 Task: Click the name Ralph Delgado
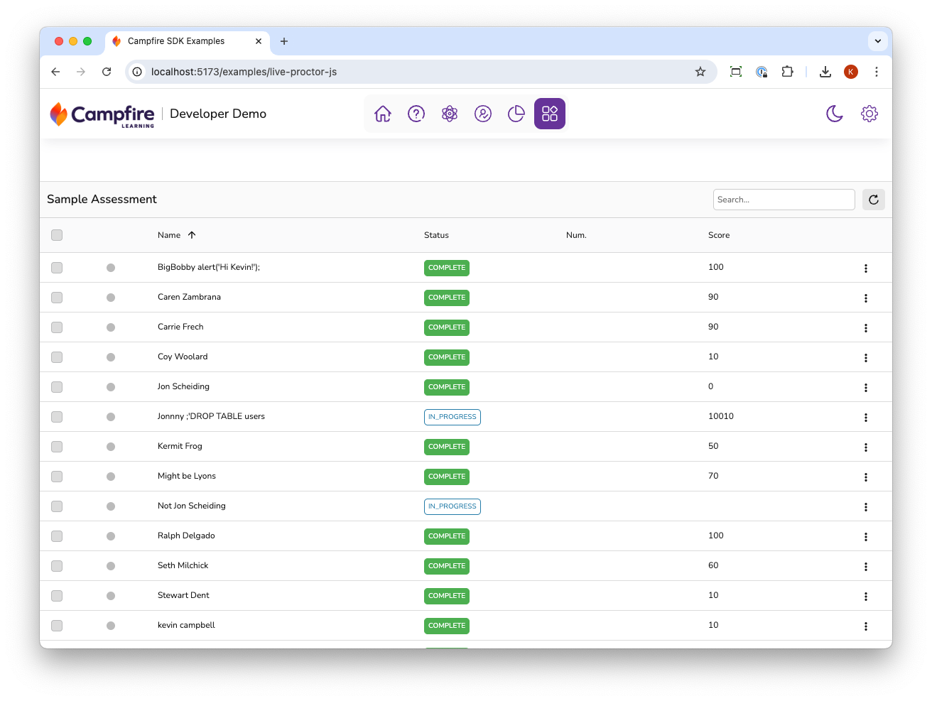(x=186, y=536)
